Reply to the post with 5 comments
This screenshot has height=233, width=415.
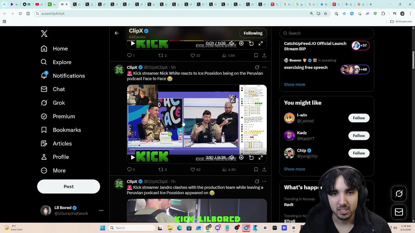tap(131, 170)
